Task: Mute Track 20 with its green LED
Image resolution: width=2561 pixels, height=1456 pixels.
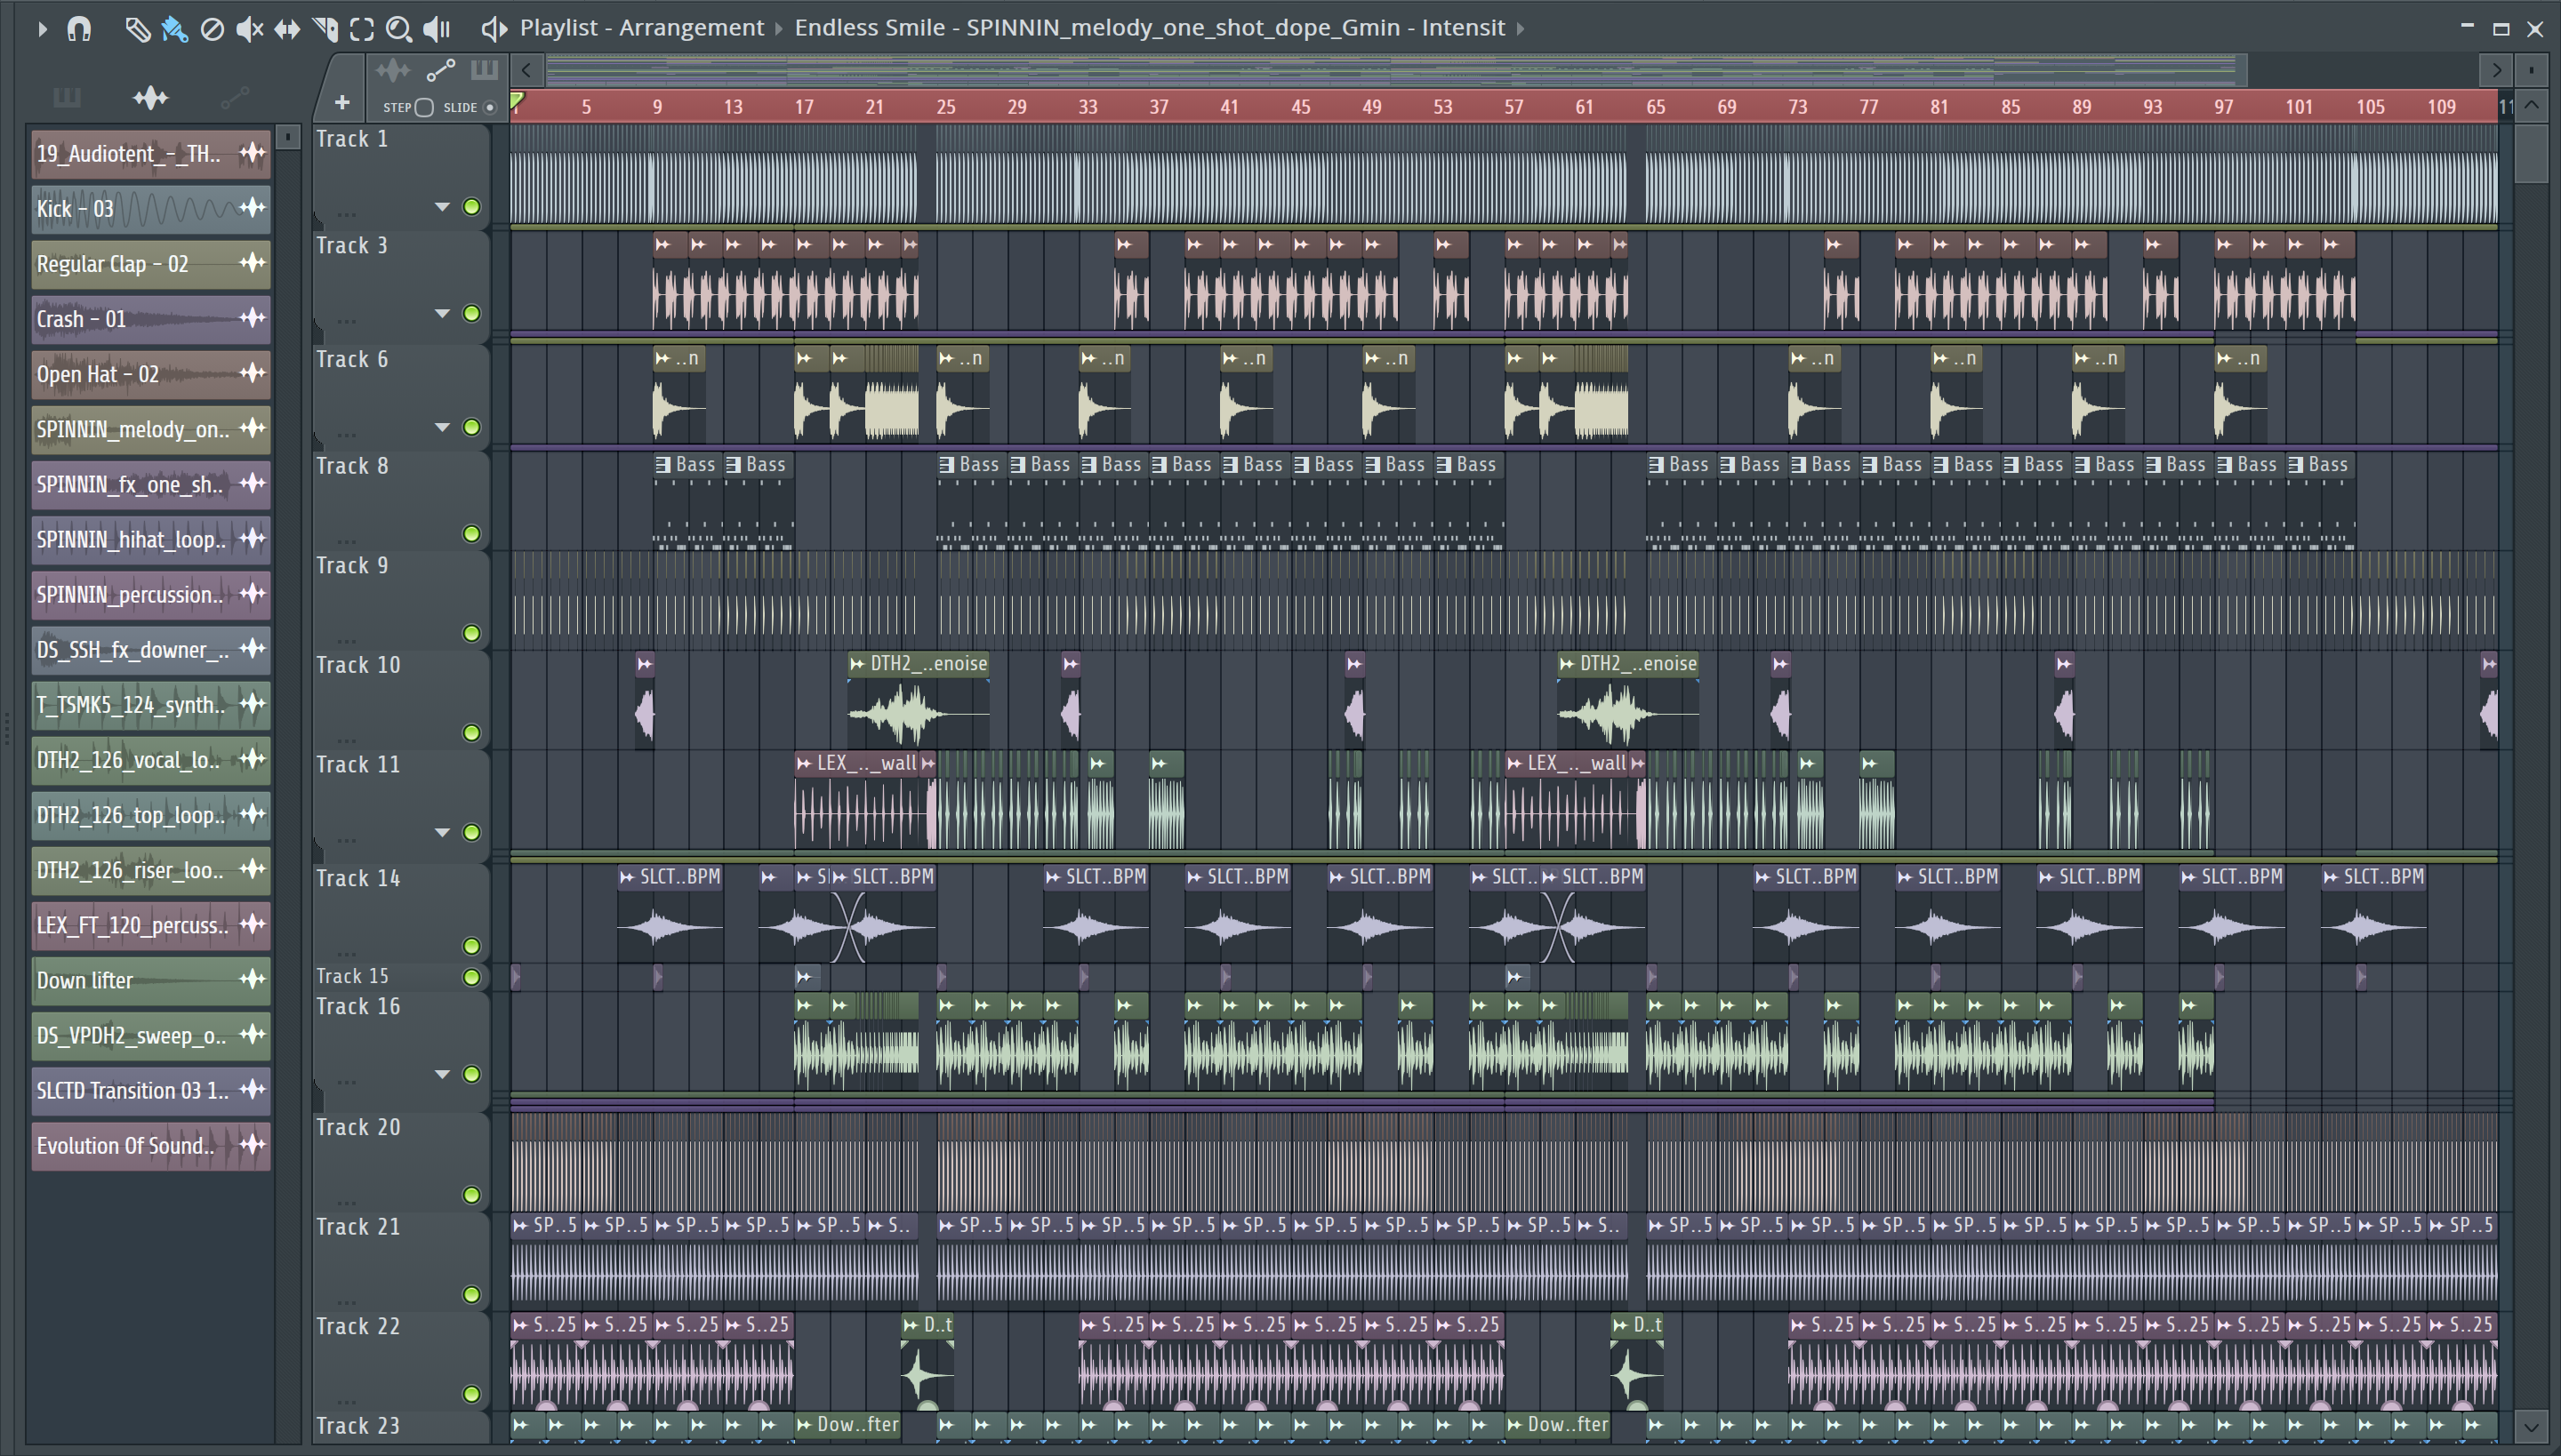Action: [x=472, y=1195]
